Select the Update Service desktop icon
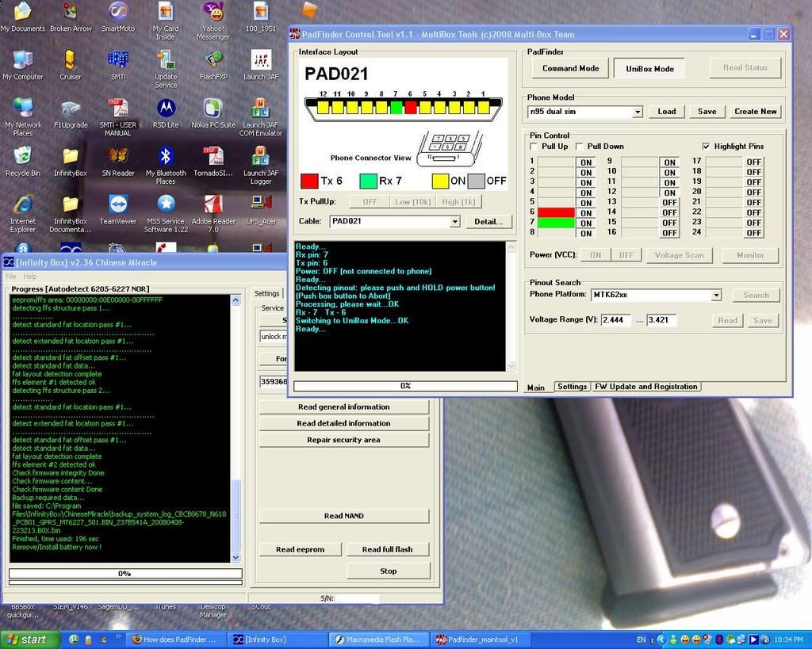This screenshot has width=812, height=649. click(x=166, y=70)
